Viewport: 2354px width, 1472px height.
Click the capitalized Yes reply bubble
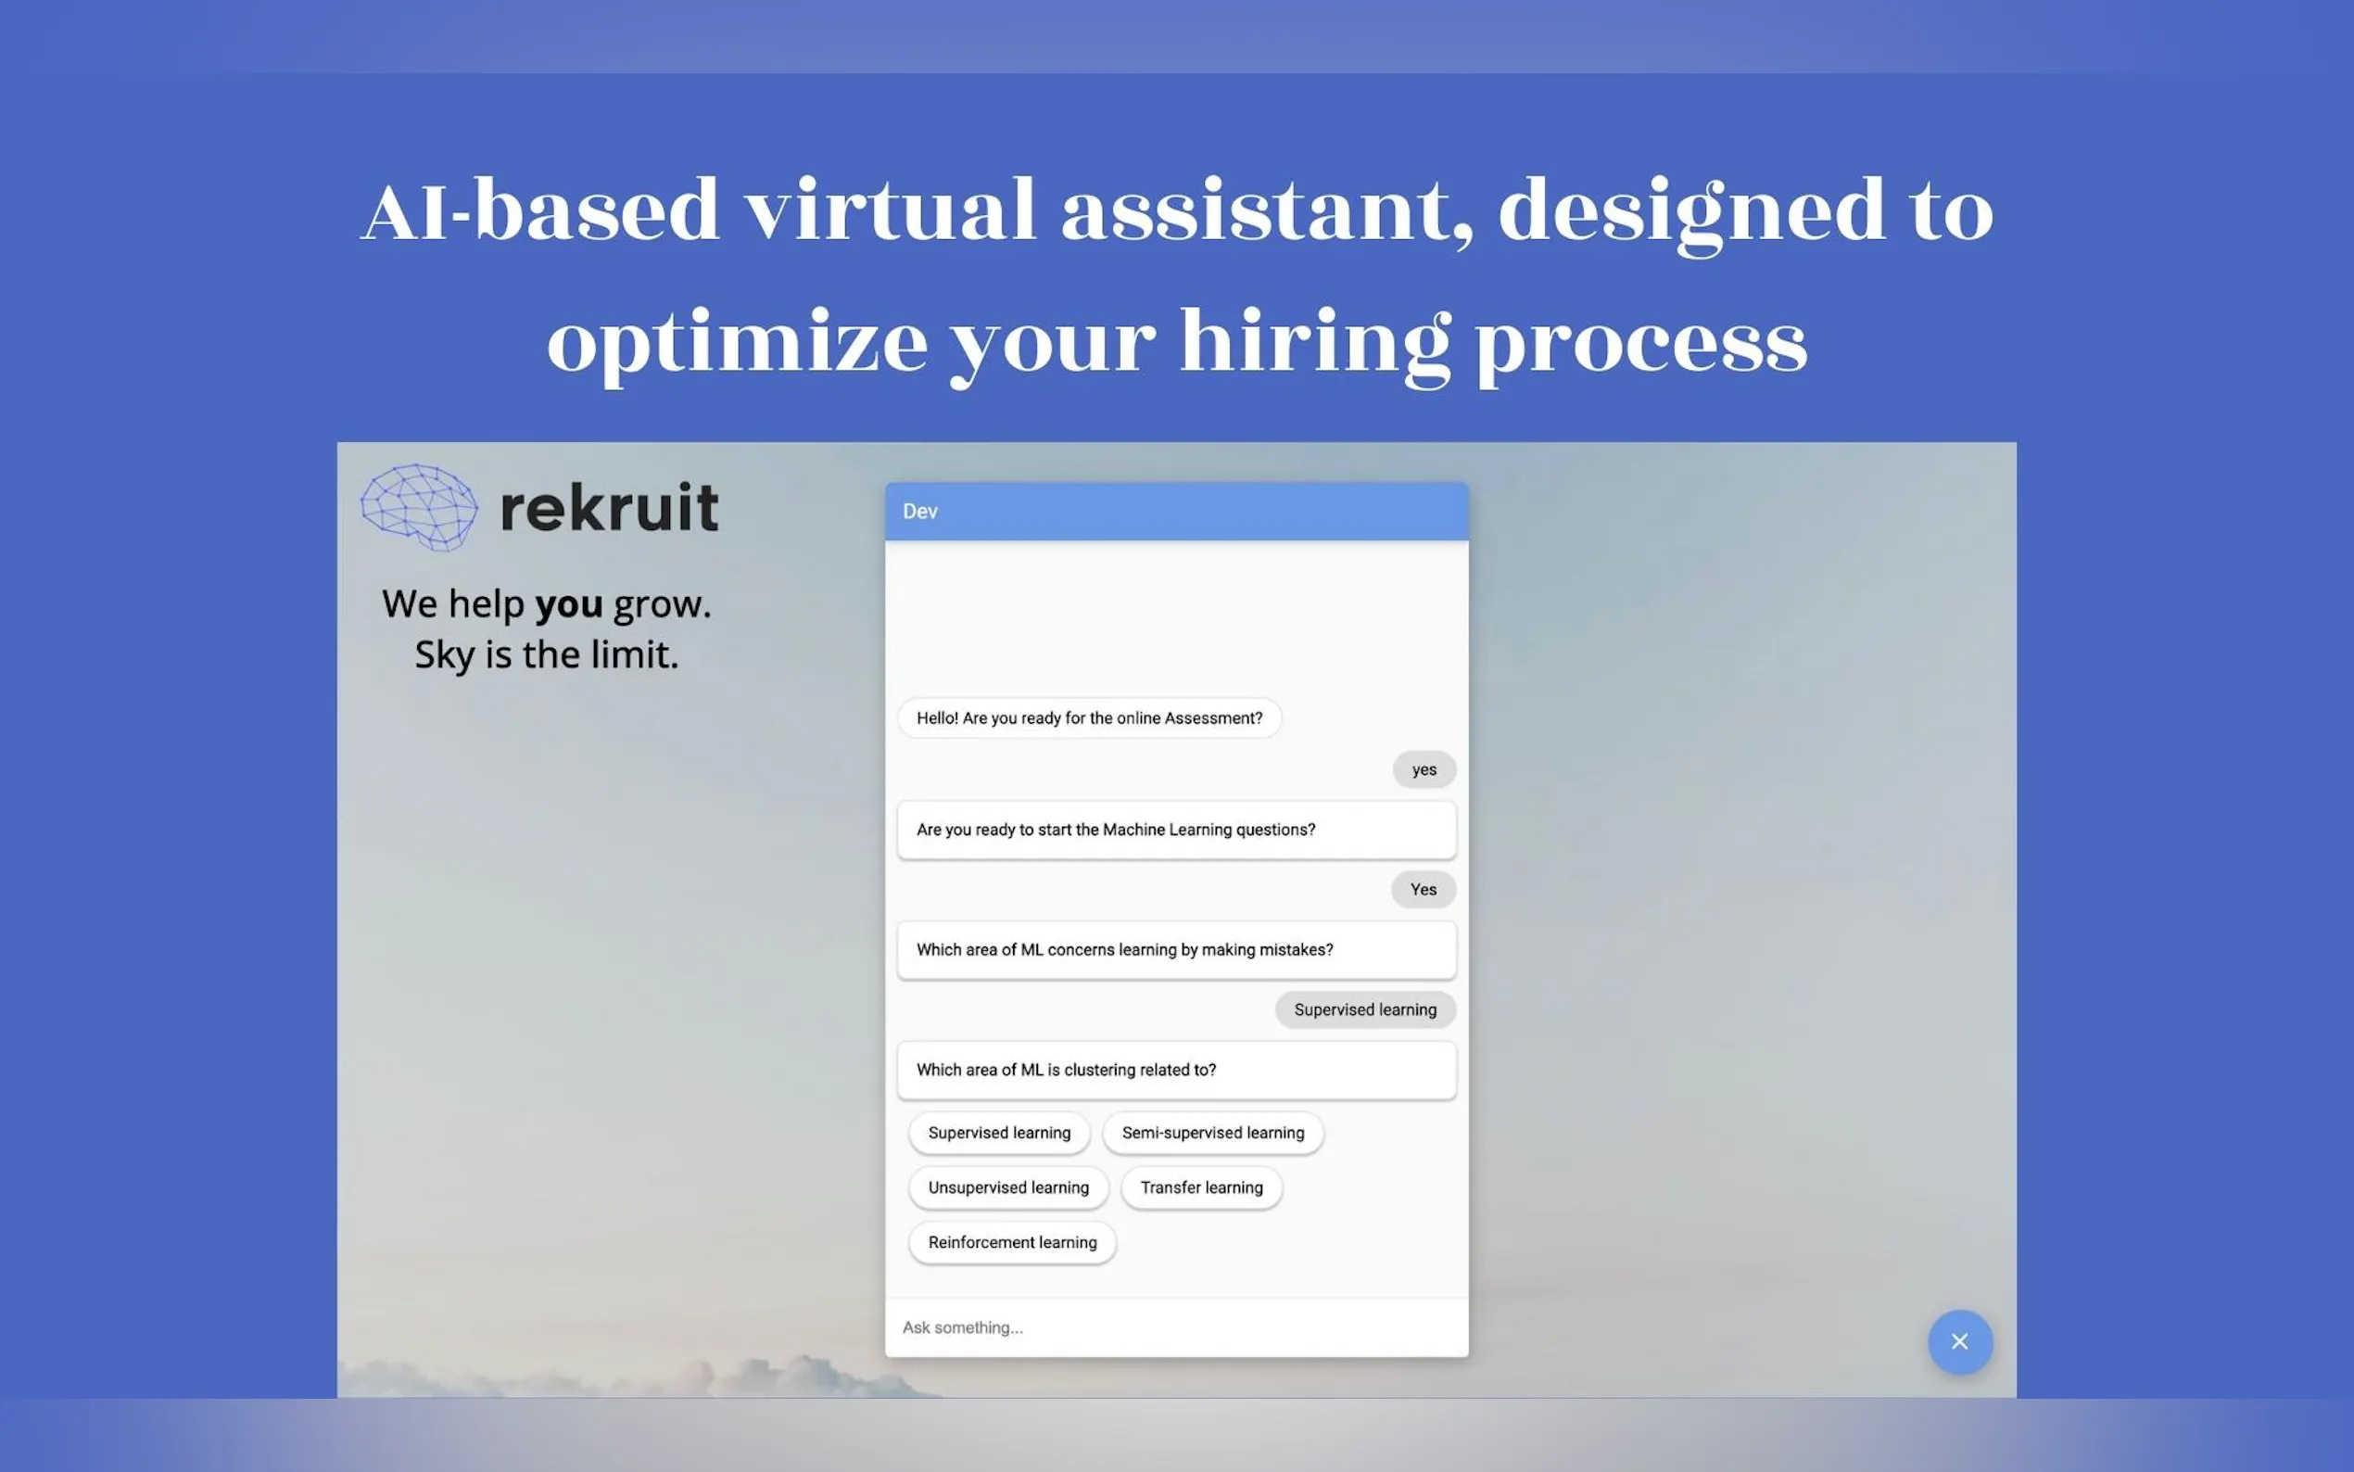(1423, 889)
